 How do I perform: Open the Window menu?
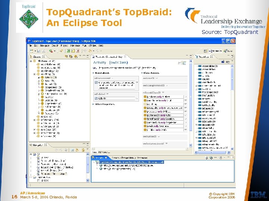[93, 46]
